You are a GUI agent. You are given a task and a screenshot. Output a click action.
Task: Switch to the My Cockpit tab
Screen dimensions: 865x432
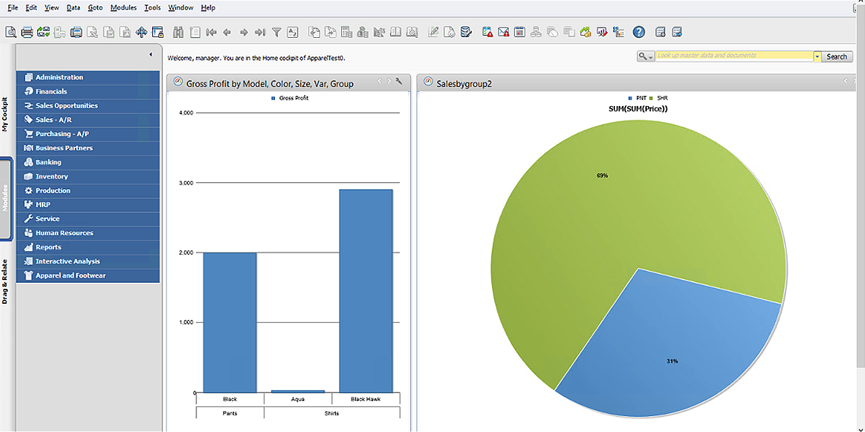click(x=5, y=113)
